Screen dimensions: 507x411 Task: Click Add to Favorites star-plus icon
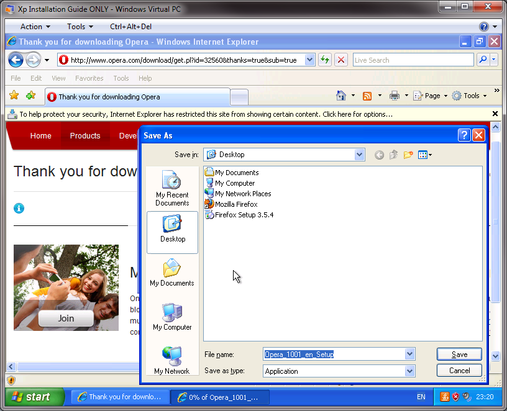coord(30,96)
